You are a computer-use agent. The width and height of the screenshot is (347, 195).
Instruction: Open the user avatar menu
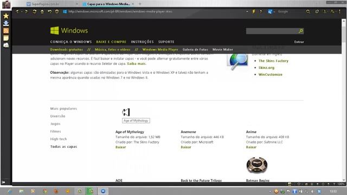point(6,4)
